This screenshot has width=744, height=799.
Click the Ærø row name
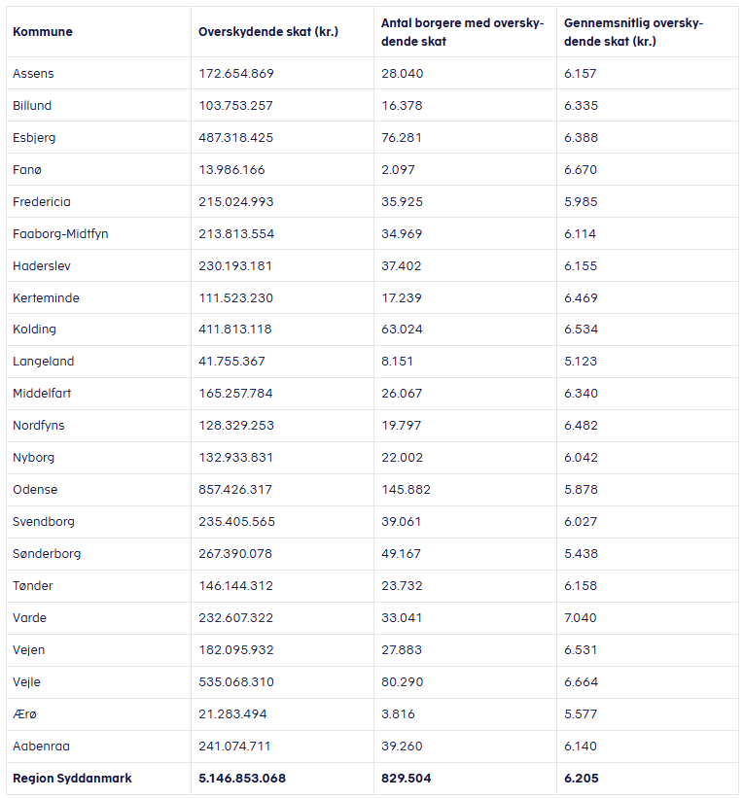(x=26, y=714)
